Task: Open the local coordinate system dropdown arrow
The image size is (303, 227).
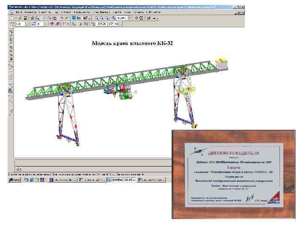Action: tap(68, 24)
